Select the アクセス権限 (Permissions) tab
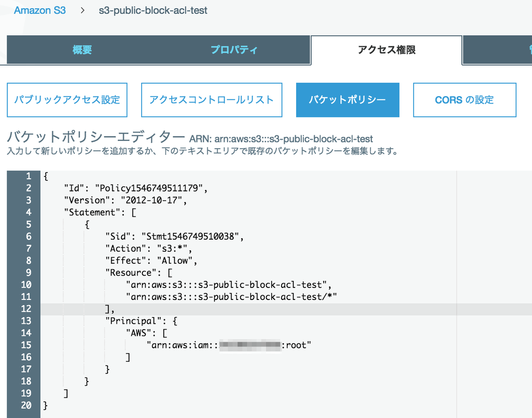This screenshot has height=418, width=532. point(386,50)
